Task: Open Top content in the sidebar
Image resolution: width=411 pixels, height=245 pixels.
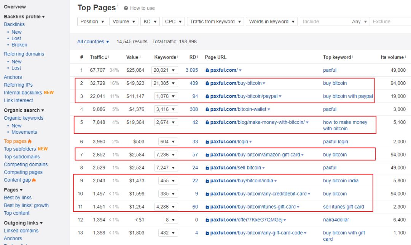Action: click(16, 213)
